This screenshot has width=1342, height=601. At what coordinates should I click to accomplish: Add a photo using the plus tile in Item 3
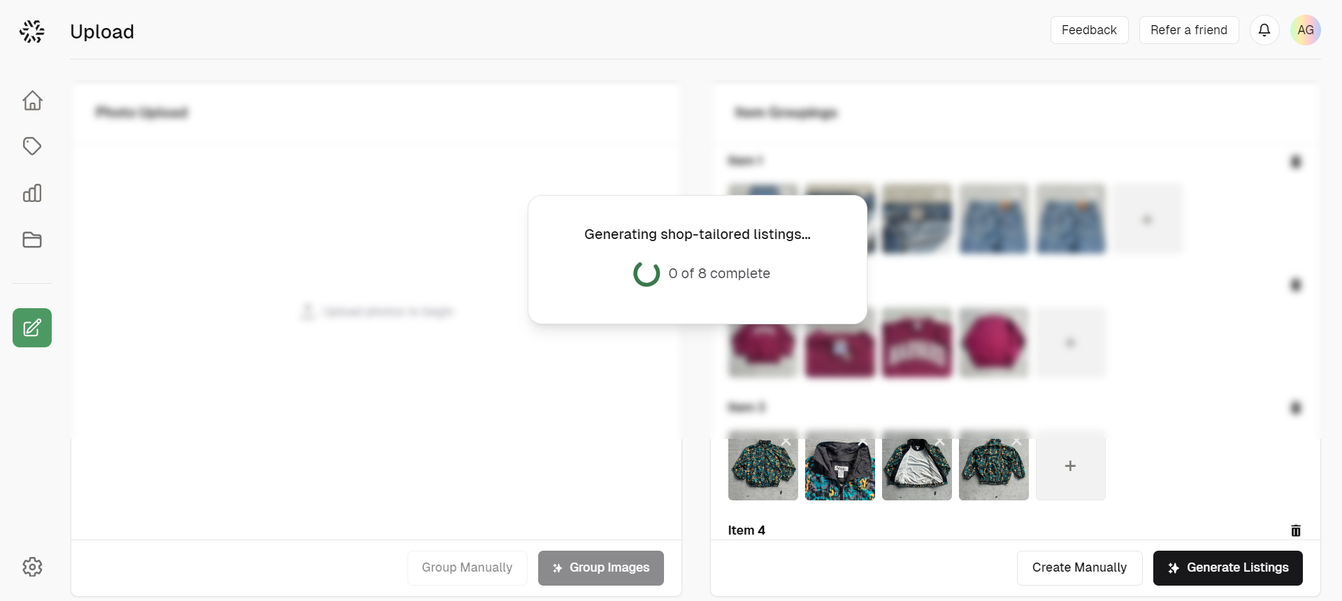tap(1070, 465)
